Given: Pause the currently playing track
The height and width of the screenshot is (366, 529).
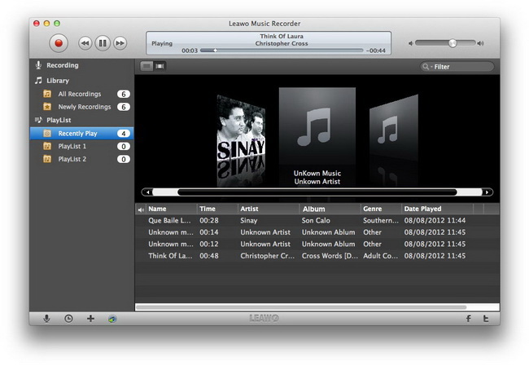Looking at the screenshot, I should pyautogui.click(x=103, y=42).
